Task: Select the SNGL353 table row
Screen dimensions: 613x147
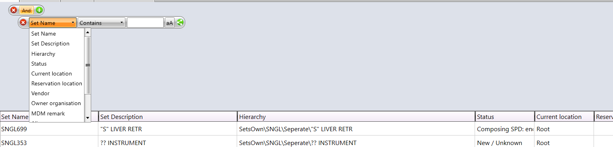Action: tap(306, 143)
